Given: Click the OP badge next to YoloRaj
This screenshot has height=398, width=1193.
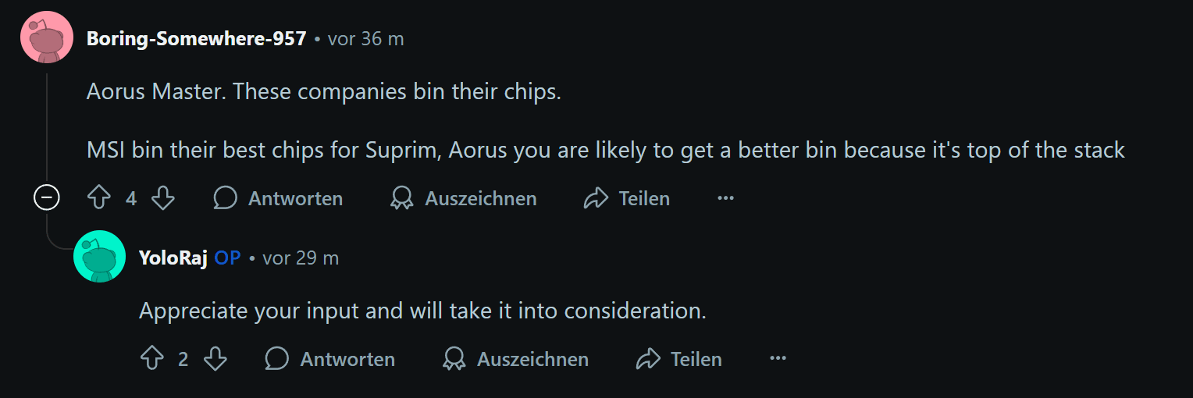Looking at the screenshot, I should pyautogui.click(x=227, y=258).
